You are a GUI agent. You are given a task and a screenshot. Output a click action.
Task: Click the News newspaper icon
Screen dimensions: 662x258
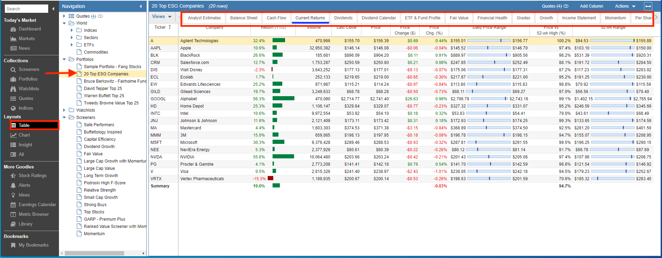click(x=13, y=48)
